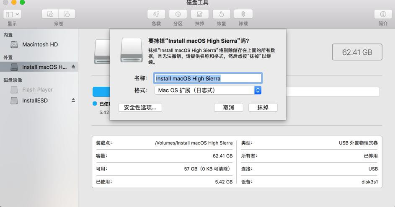This screenshot has height=207, width=395.
Task: Click the Unmount (卸载) toolbar icon
Action: pos(243,14)
